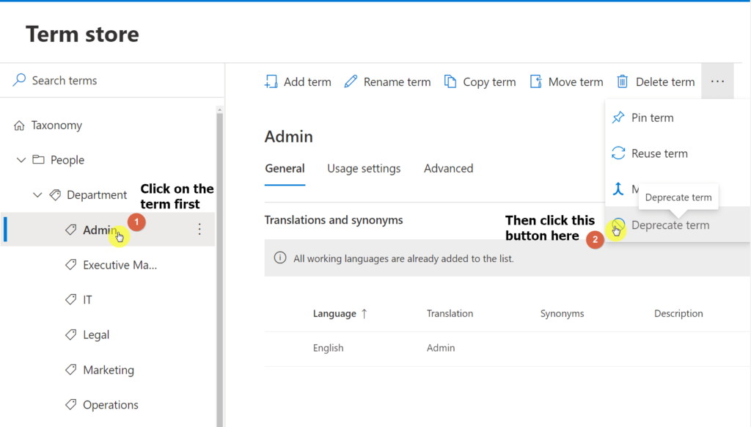Open the more options ellipsis in toolbar
This screenshot has height=427, width=751.
click(x=717, y=81)
